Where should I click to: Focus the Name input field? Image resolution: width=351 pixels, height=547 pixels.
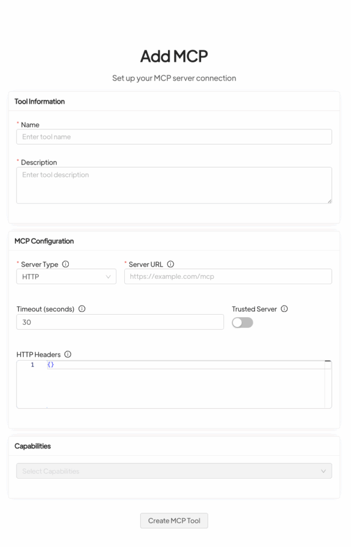click(174, 137)
